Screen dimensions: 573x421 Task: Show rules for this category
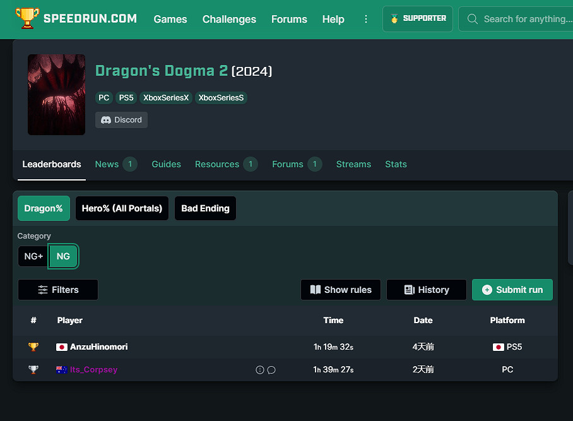click(x=341, y=290)
